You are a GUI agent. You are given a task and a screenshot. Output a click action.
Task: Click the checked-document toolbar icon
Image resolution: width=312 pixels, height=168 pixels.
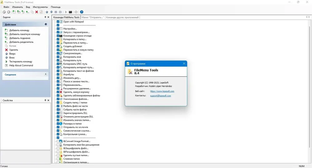[41, 12]
